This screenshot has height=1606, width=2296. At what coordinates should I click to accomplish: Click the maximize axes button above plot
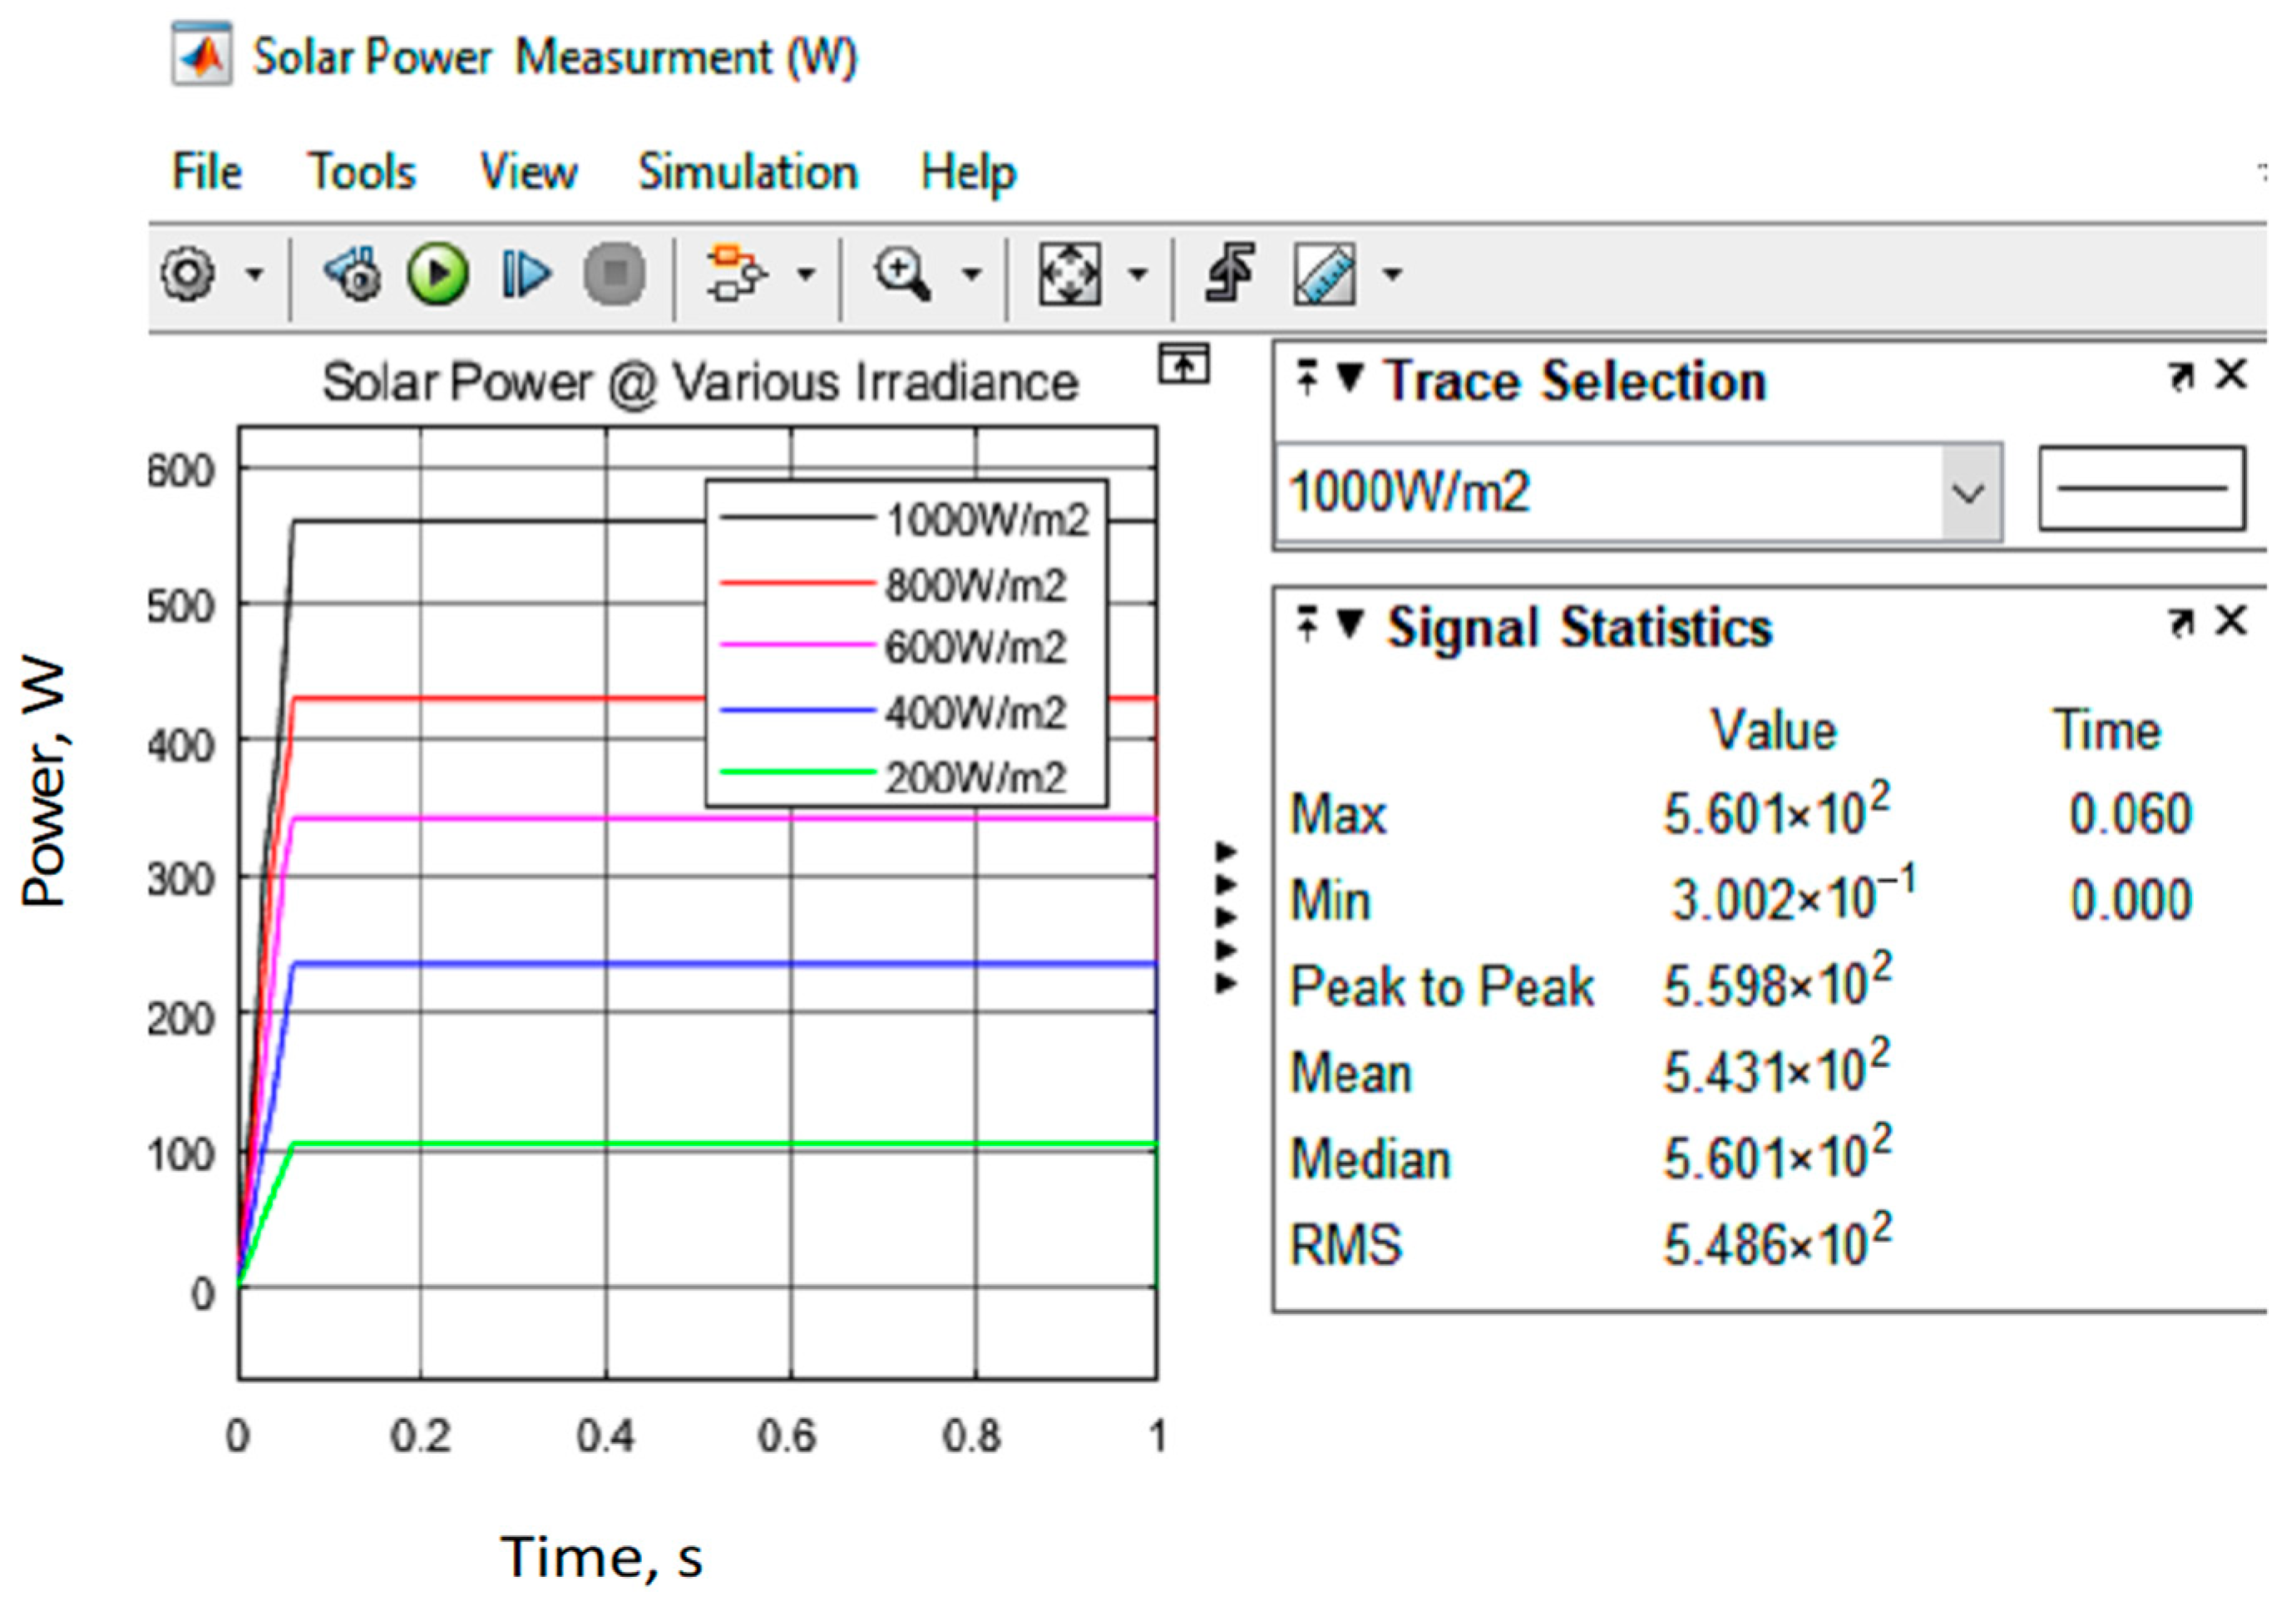click(1184, 364)
